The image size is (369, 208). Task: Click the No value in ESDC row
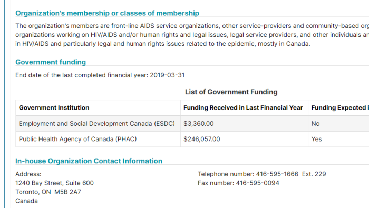tap(315, 124)
